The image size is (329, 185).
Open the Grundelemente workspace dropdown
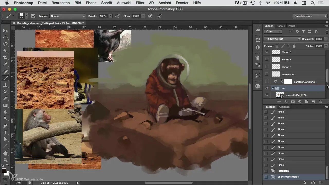(x=310, y=16)
